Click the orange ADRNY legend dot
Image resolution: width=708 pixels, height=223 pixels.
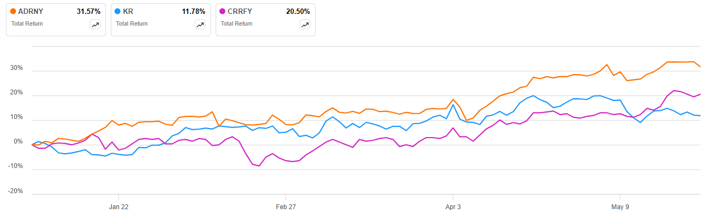pos(13,11)
